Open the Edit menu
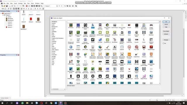Screen dimensions: 187x105 pyautogui.click(x=8, y=3)
